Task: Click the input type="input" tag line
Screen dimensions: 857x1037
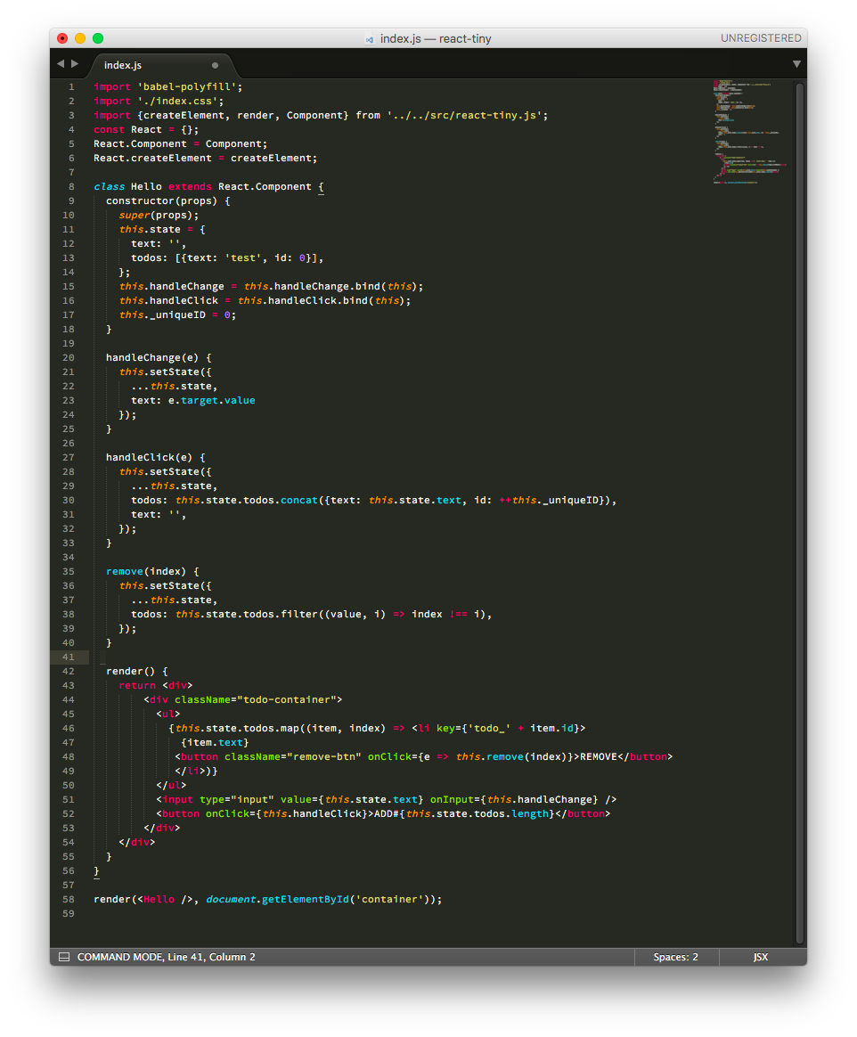Action: click(386, 799)
